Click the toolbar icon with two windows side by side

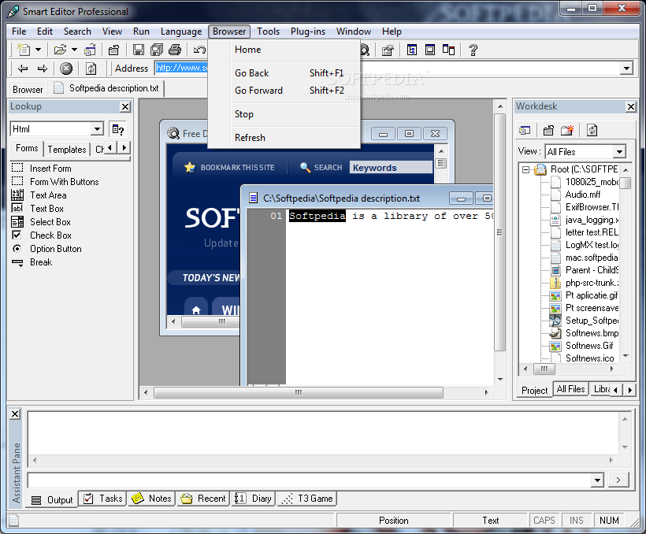pyautogui.click(x=448, y=50)
